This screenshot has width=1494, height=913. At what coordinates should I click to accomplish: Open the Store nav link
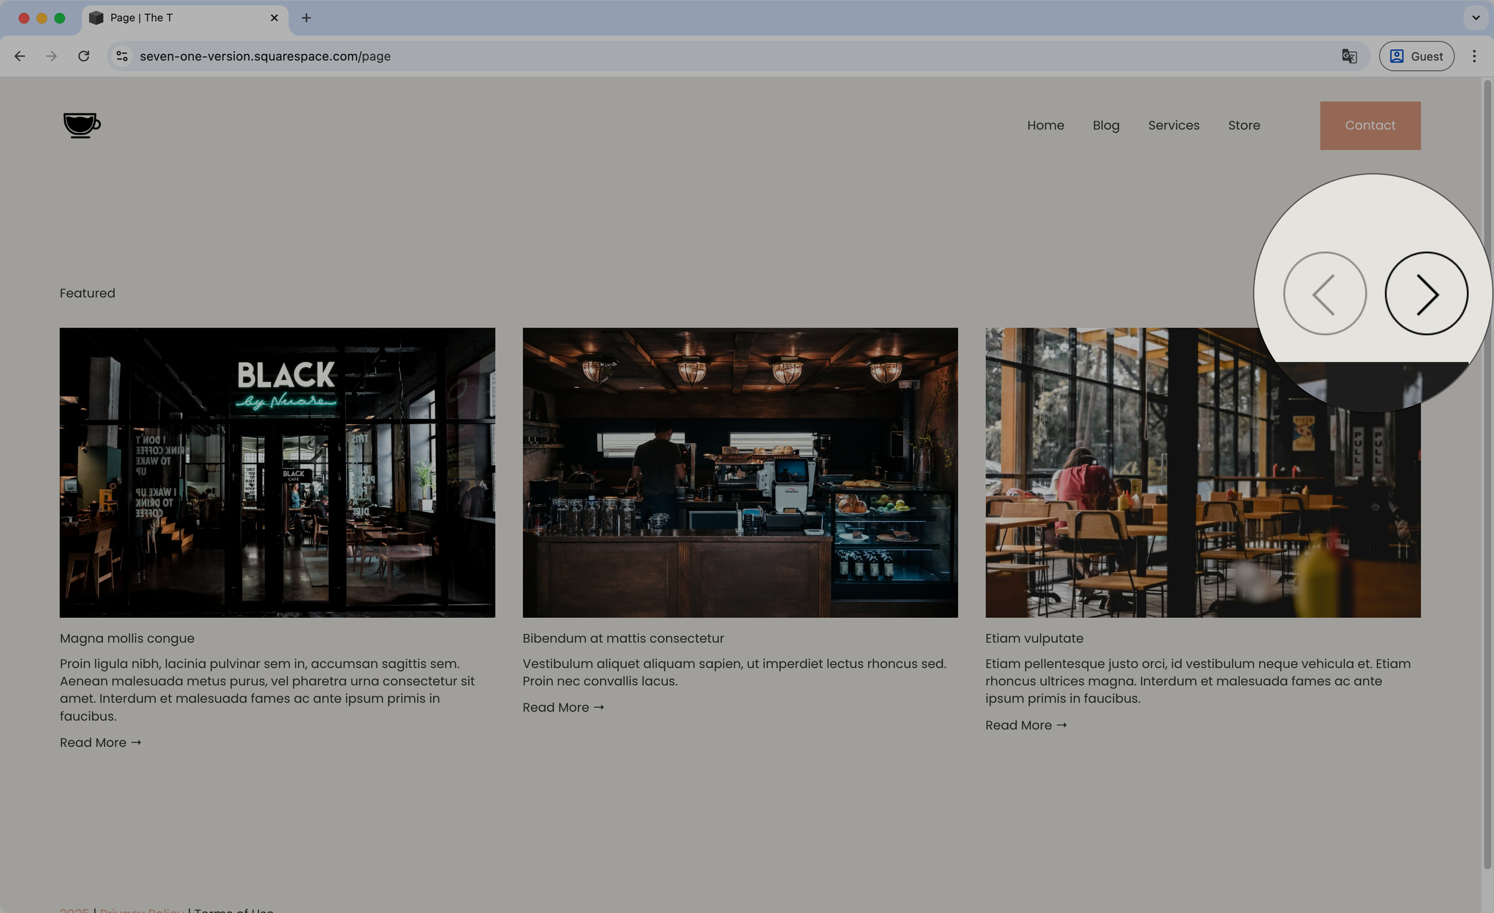(1244, 125)
